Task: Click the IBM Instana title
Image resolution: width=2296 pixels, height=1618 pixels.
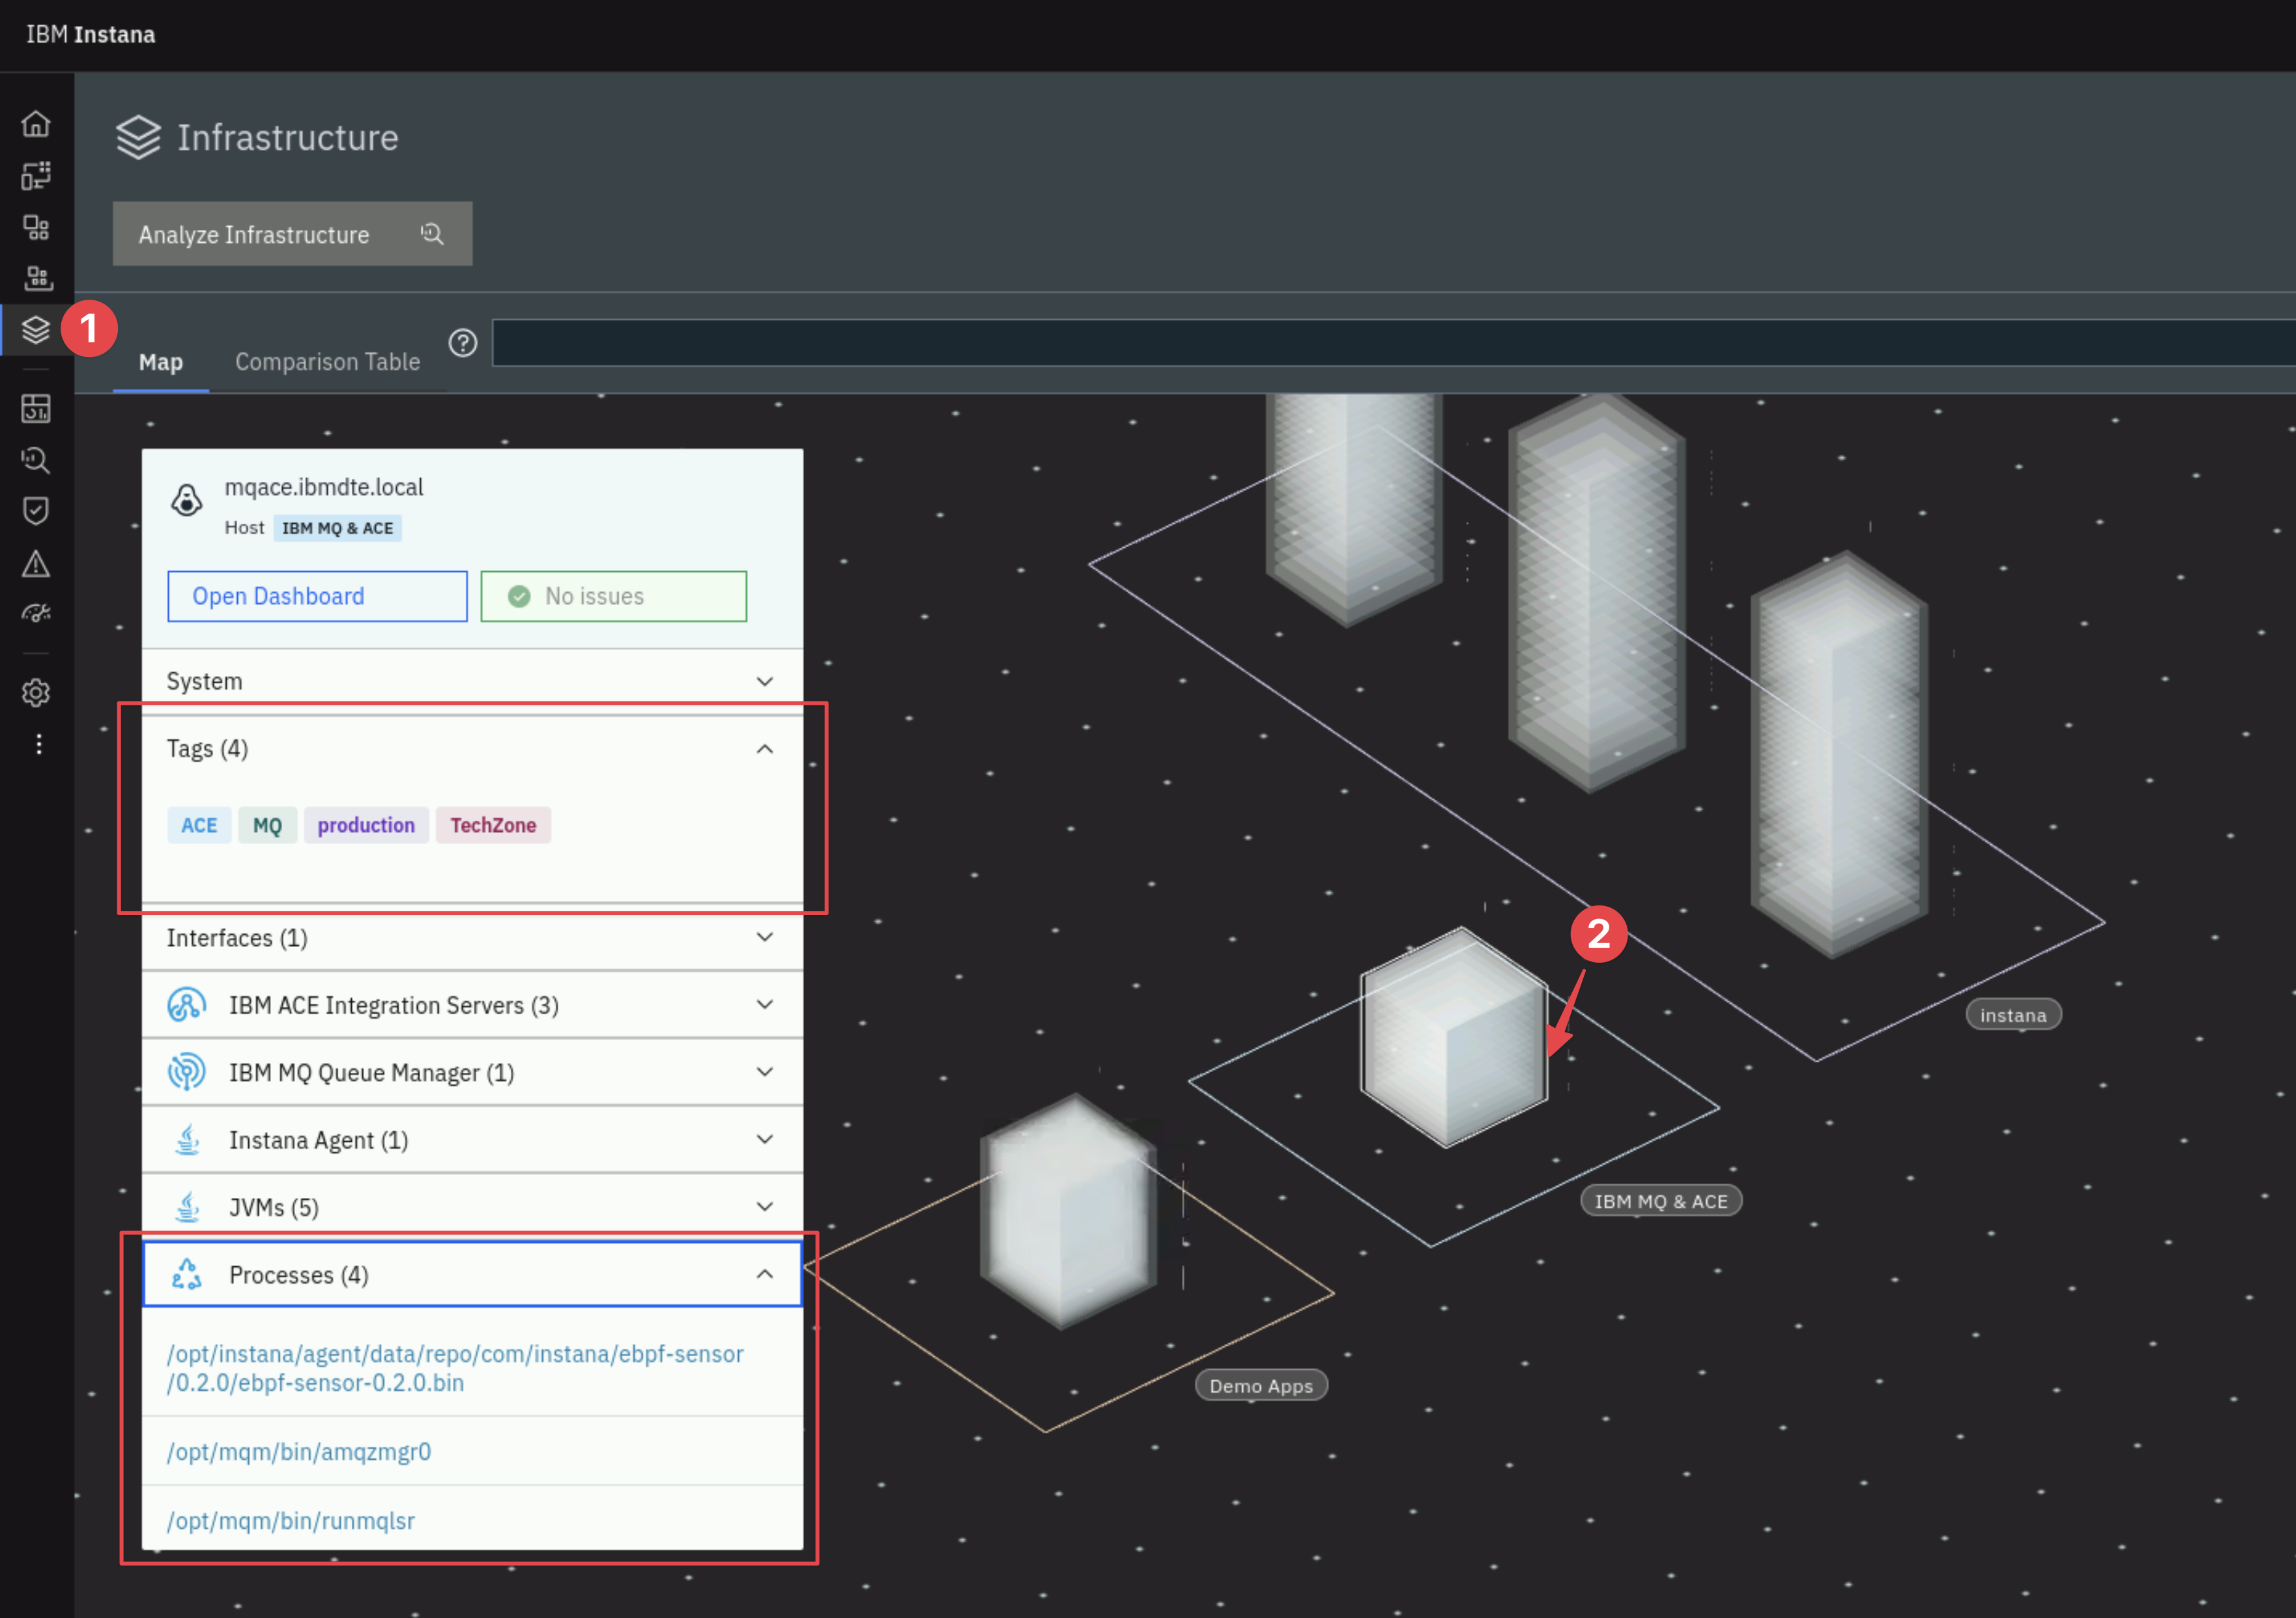Action: pos(91,34)
